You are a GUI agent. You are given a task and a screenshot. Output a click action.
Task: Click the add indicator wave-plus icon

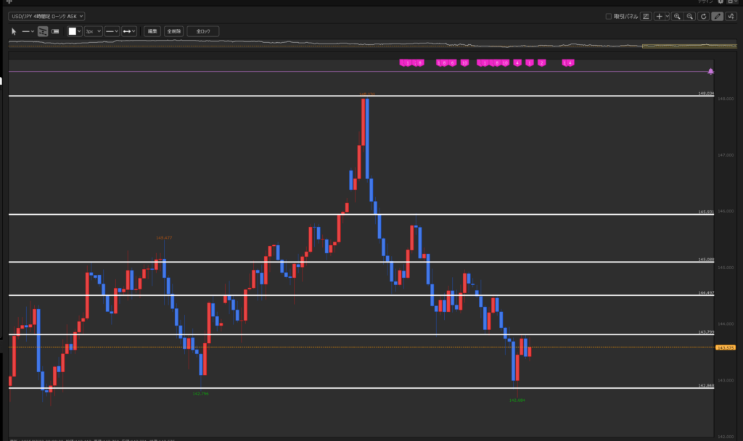(x=731, y=16)
